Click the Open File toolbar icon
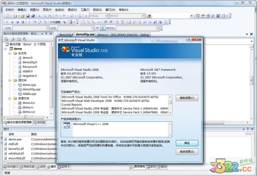The height and width of the screenshot is (176, 257). tap(23, 16)
